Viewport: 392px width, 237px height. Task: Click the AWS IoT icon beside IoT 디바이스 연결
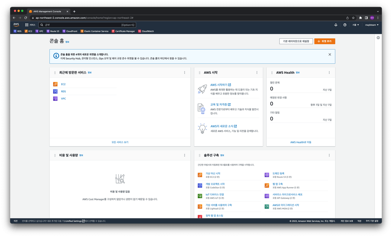(200, 196)
